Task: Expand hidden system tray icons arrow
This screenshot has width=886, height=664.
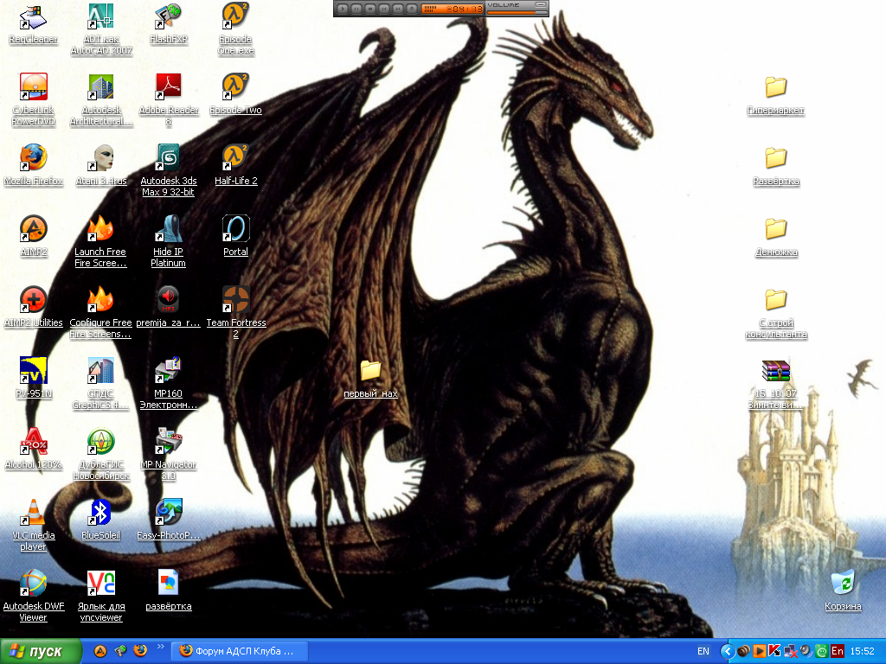Action: (x=727, y=651)
